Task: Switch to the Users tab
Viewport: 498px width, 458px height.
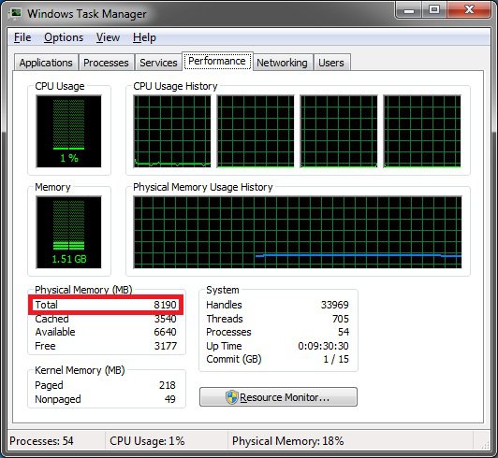Action: 331,63
